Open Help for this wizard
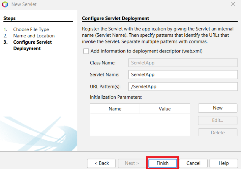 pyautogui.click(x=223, y=163)
